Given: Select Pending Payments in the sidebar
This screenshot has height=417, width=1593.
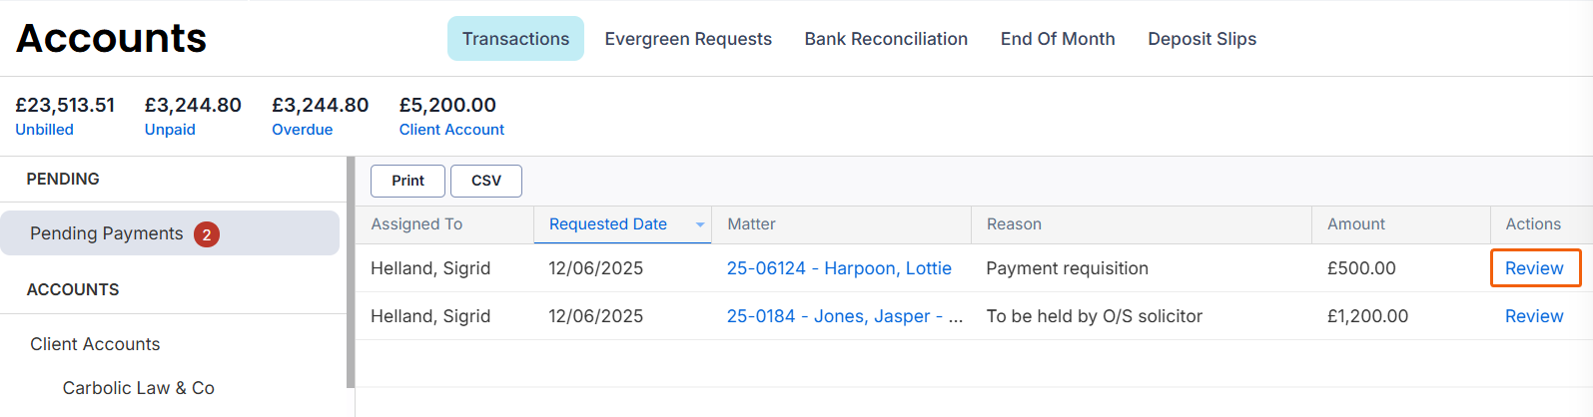Looking at the screenshot, I should (x=107, y=233).
